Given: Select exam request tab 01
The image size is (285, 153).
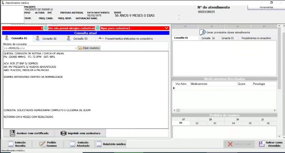Looking at the screenshot, I should click(x=181, y=123).
